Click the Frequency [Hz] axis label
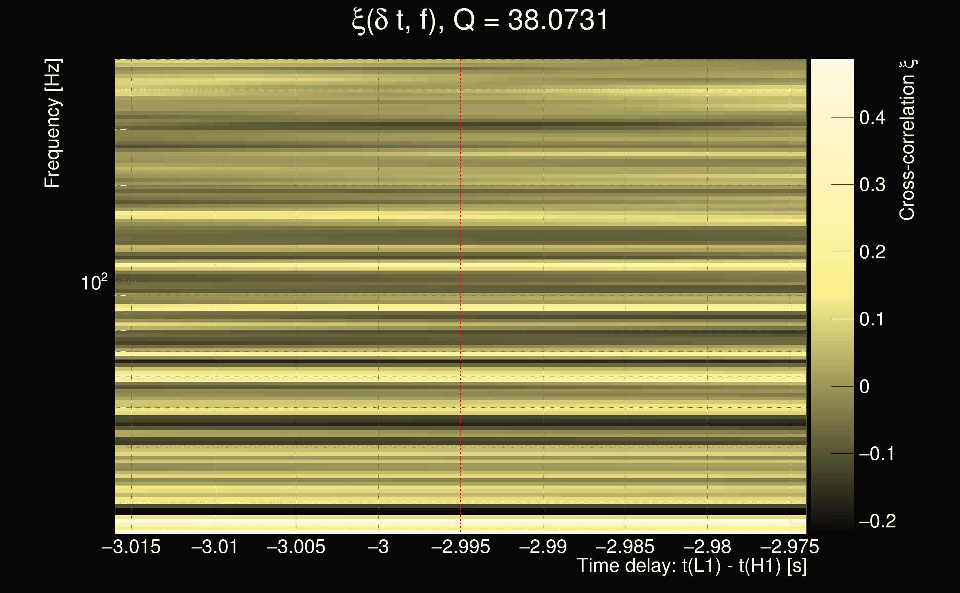 tap(52, 123)
